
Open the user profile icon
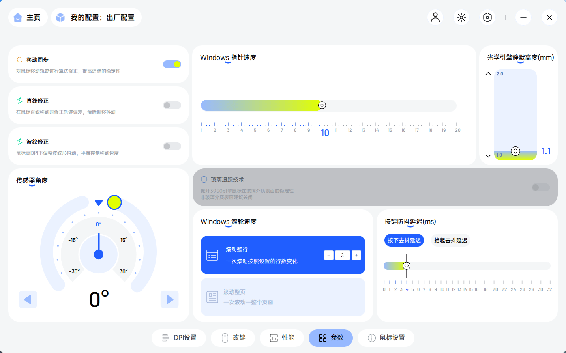point(435,17)
